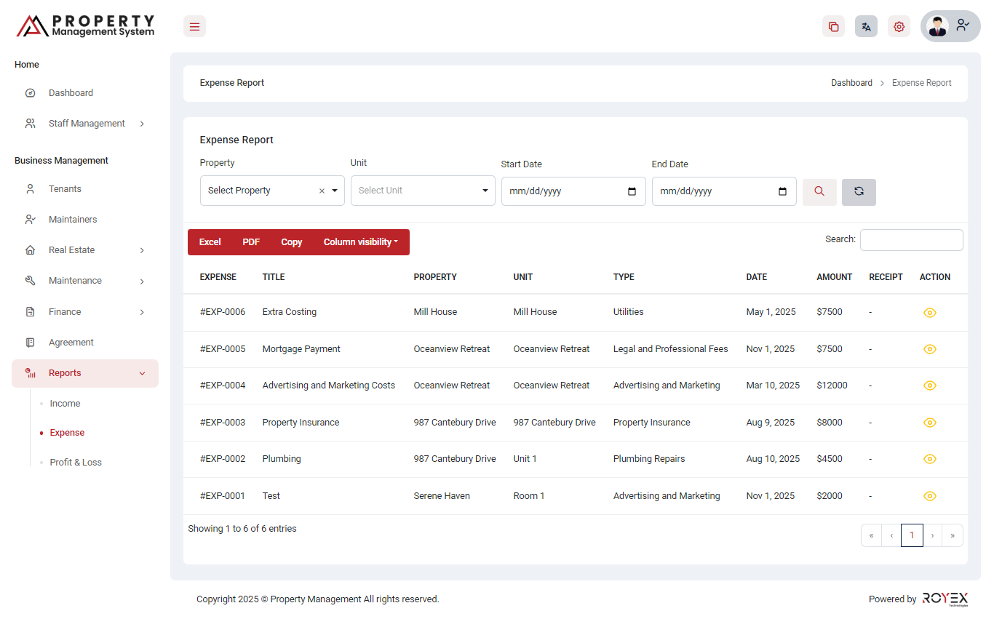Open calendar picker in Start Date field
The width and height of the screenshot is (994, 619).
tap(632, 191)
